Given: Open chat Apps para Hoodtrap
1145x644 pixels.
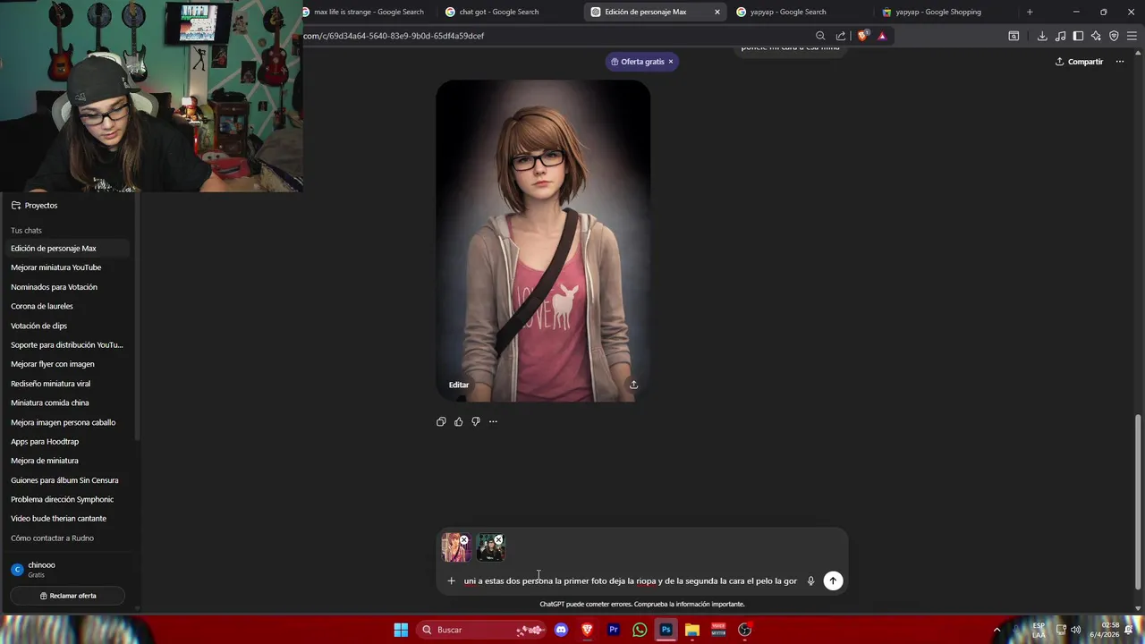Looking at the screenshot, I should 45,441.
